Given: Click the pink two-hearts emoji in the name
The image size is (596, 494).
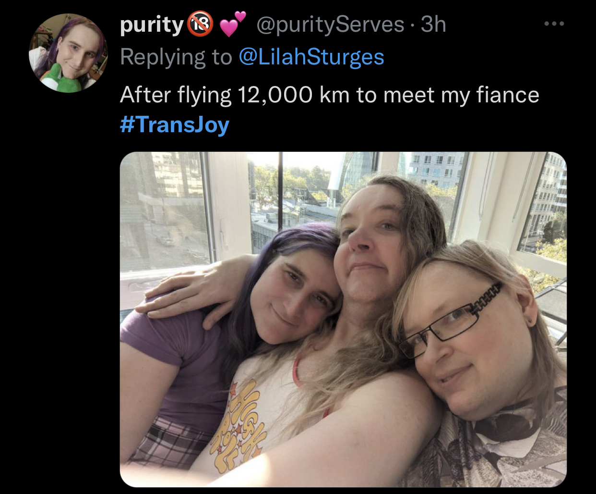Looking at the screenshot, I should pos(233,25).
